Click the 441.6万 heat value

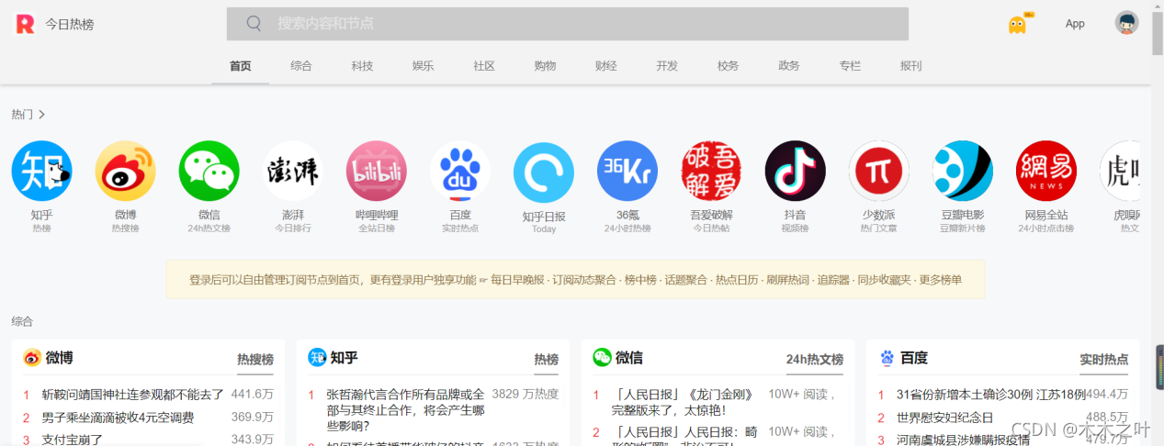coord(253,395)
